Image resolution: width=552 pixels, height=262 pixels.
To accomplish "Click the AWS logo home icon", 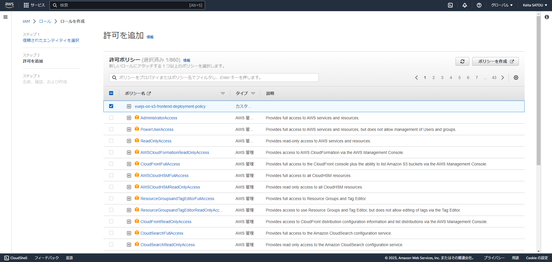I will pos(9,5).
